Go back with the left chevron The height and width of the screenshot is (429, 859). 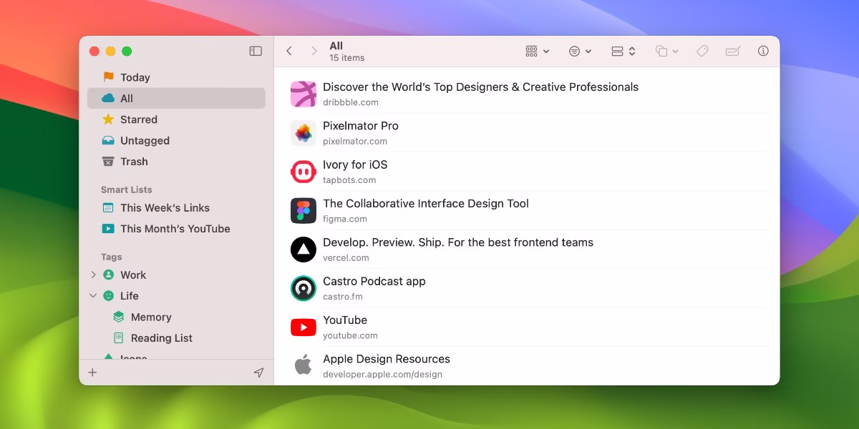tap(289, 51)
